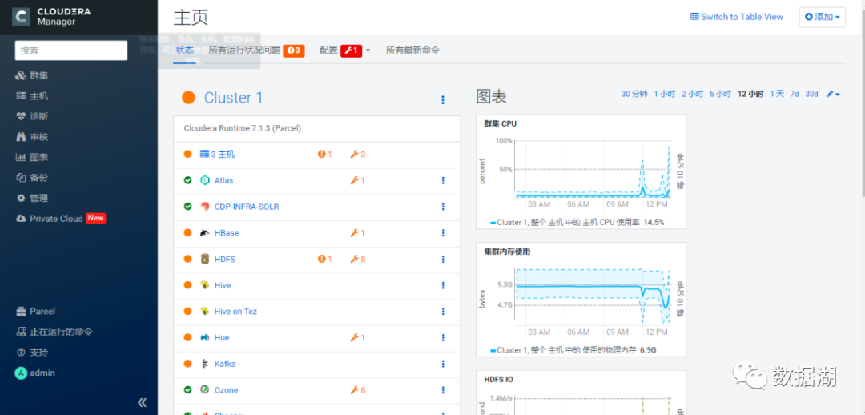Open 群集 in sidebar menu
Viewport: 865px width, 415px height.
(32, 75)
